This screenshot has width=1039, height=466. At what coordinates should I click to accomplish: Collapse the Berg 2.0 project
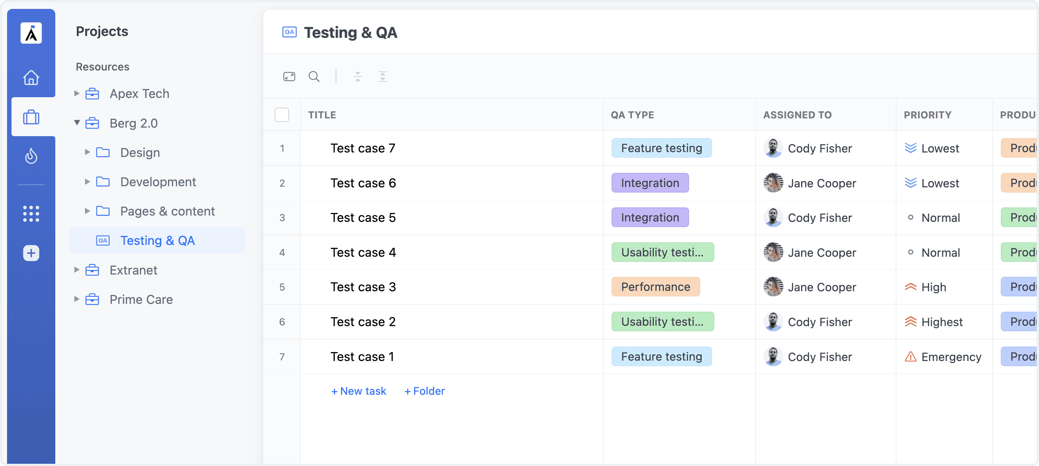[x=77, y=123]
